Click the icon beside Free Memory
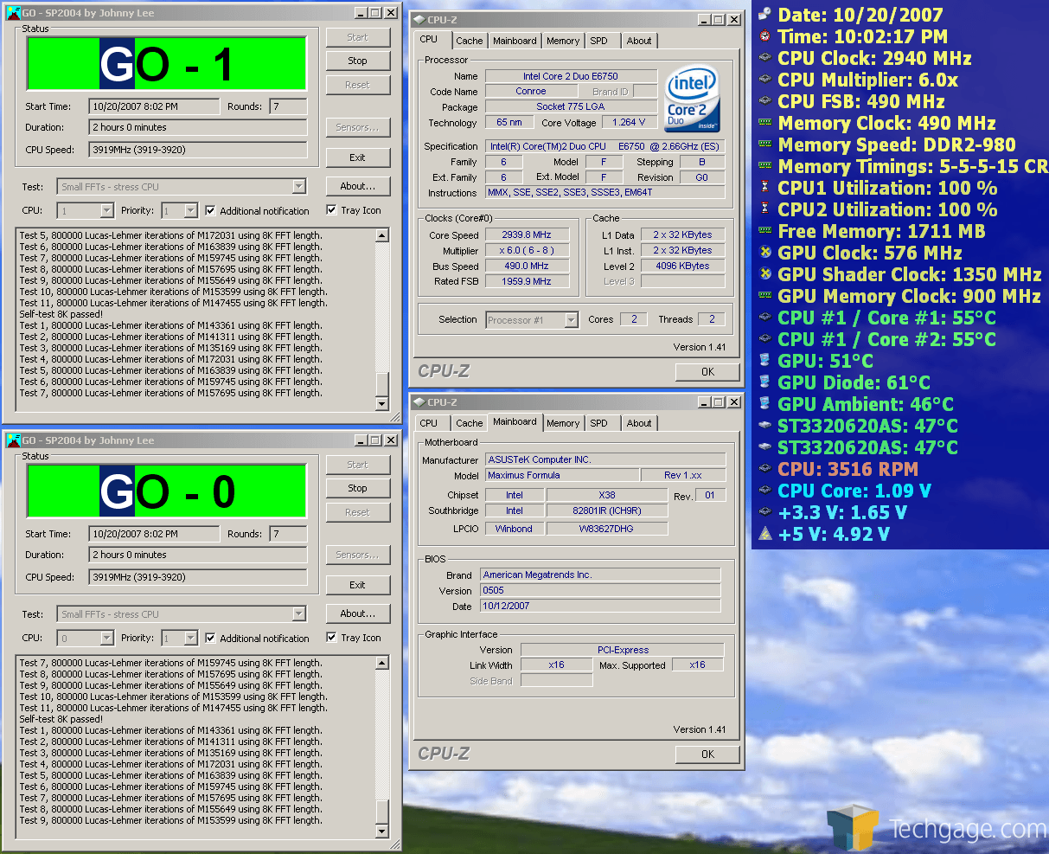The height and width of the screenshot is (854, 1049). (x=764, y=231)
